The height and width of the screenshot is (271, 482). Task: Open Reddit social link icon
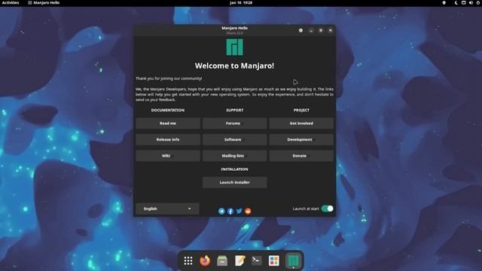(x=248, y=211)
